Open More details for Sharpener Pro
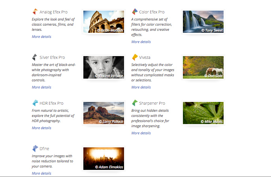The image size is (271, 177). click(x=141, y=133)
